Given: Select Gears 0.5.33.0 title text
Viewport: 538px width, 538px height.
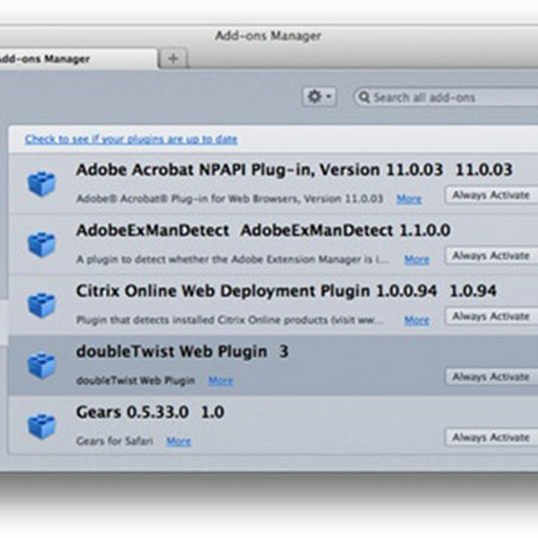Looking at the screenshot, I should [150, 412].
